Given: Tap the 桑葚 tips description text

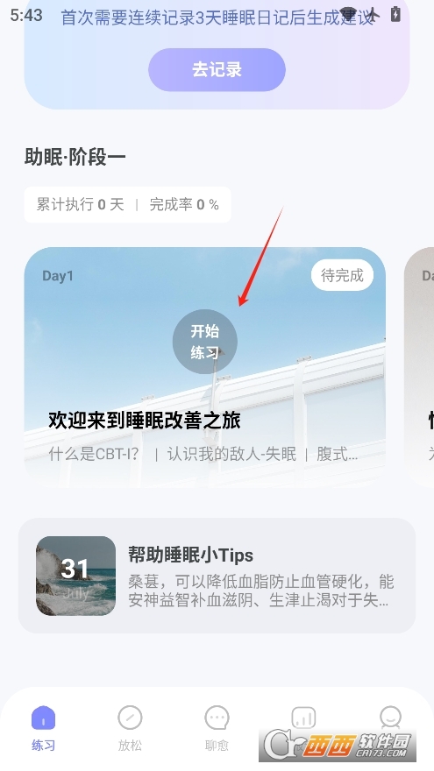Looking at the screenshot, I should 260,591.
